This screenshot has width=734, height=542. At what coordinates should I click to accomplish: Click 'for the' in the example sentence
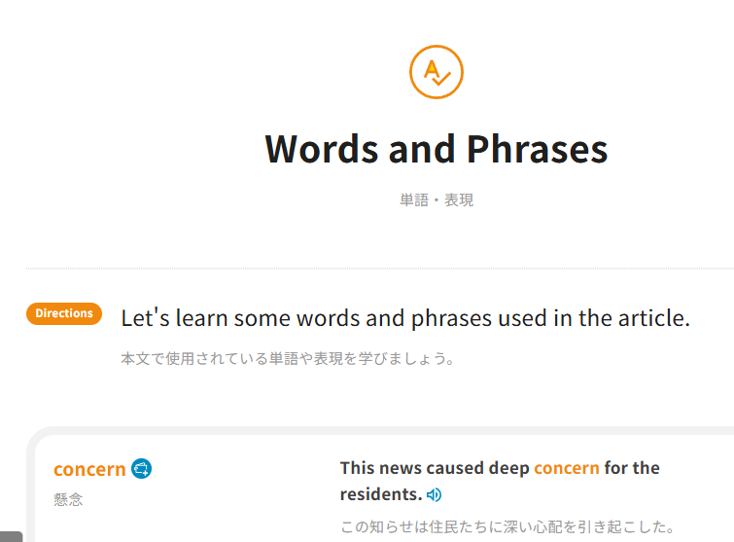632,468
